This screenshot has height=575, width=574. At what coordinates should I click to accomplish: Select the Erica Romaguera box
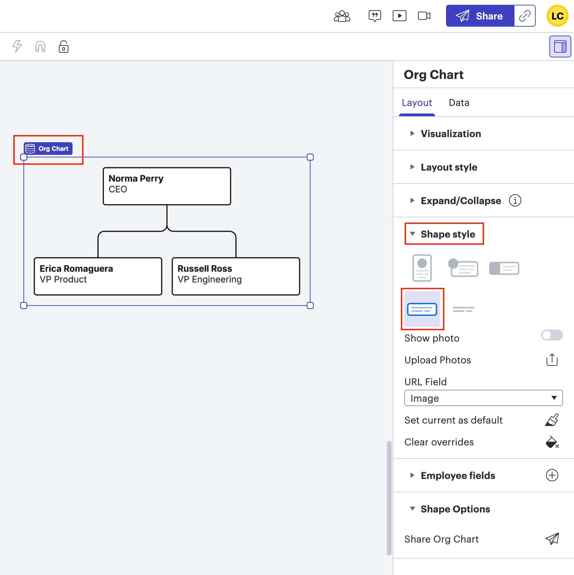[98, 276]
